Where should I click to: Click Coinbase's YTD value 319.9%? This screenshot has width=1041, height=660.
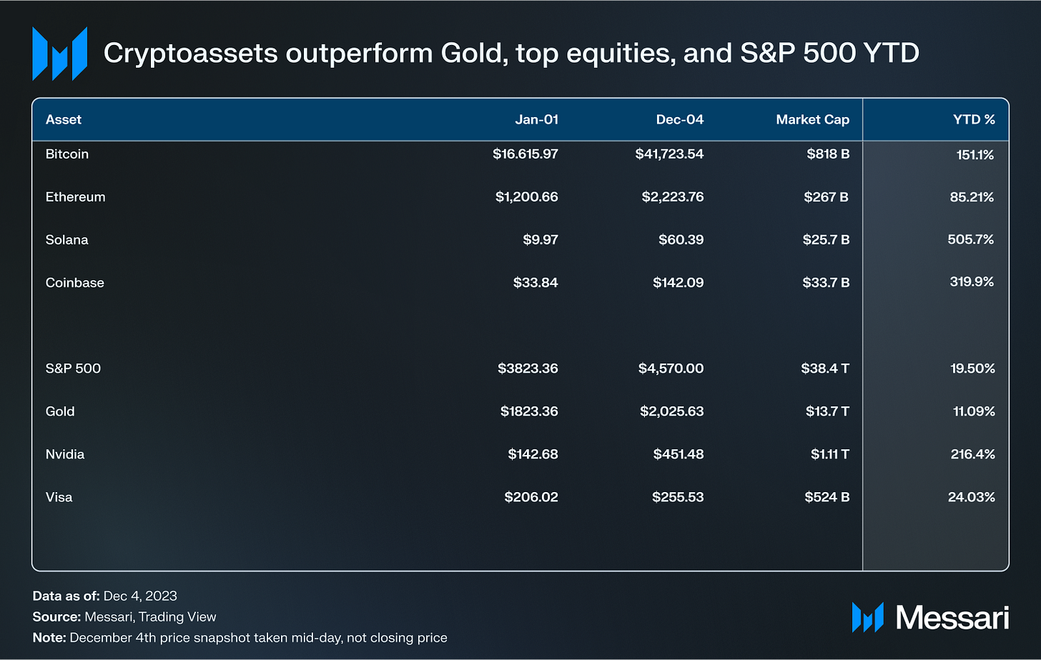click(x=972, y=282)
